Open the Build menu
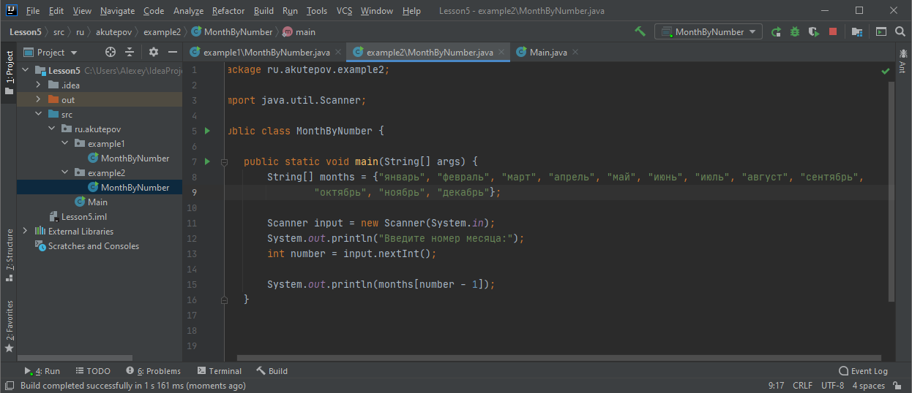 263,11
